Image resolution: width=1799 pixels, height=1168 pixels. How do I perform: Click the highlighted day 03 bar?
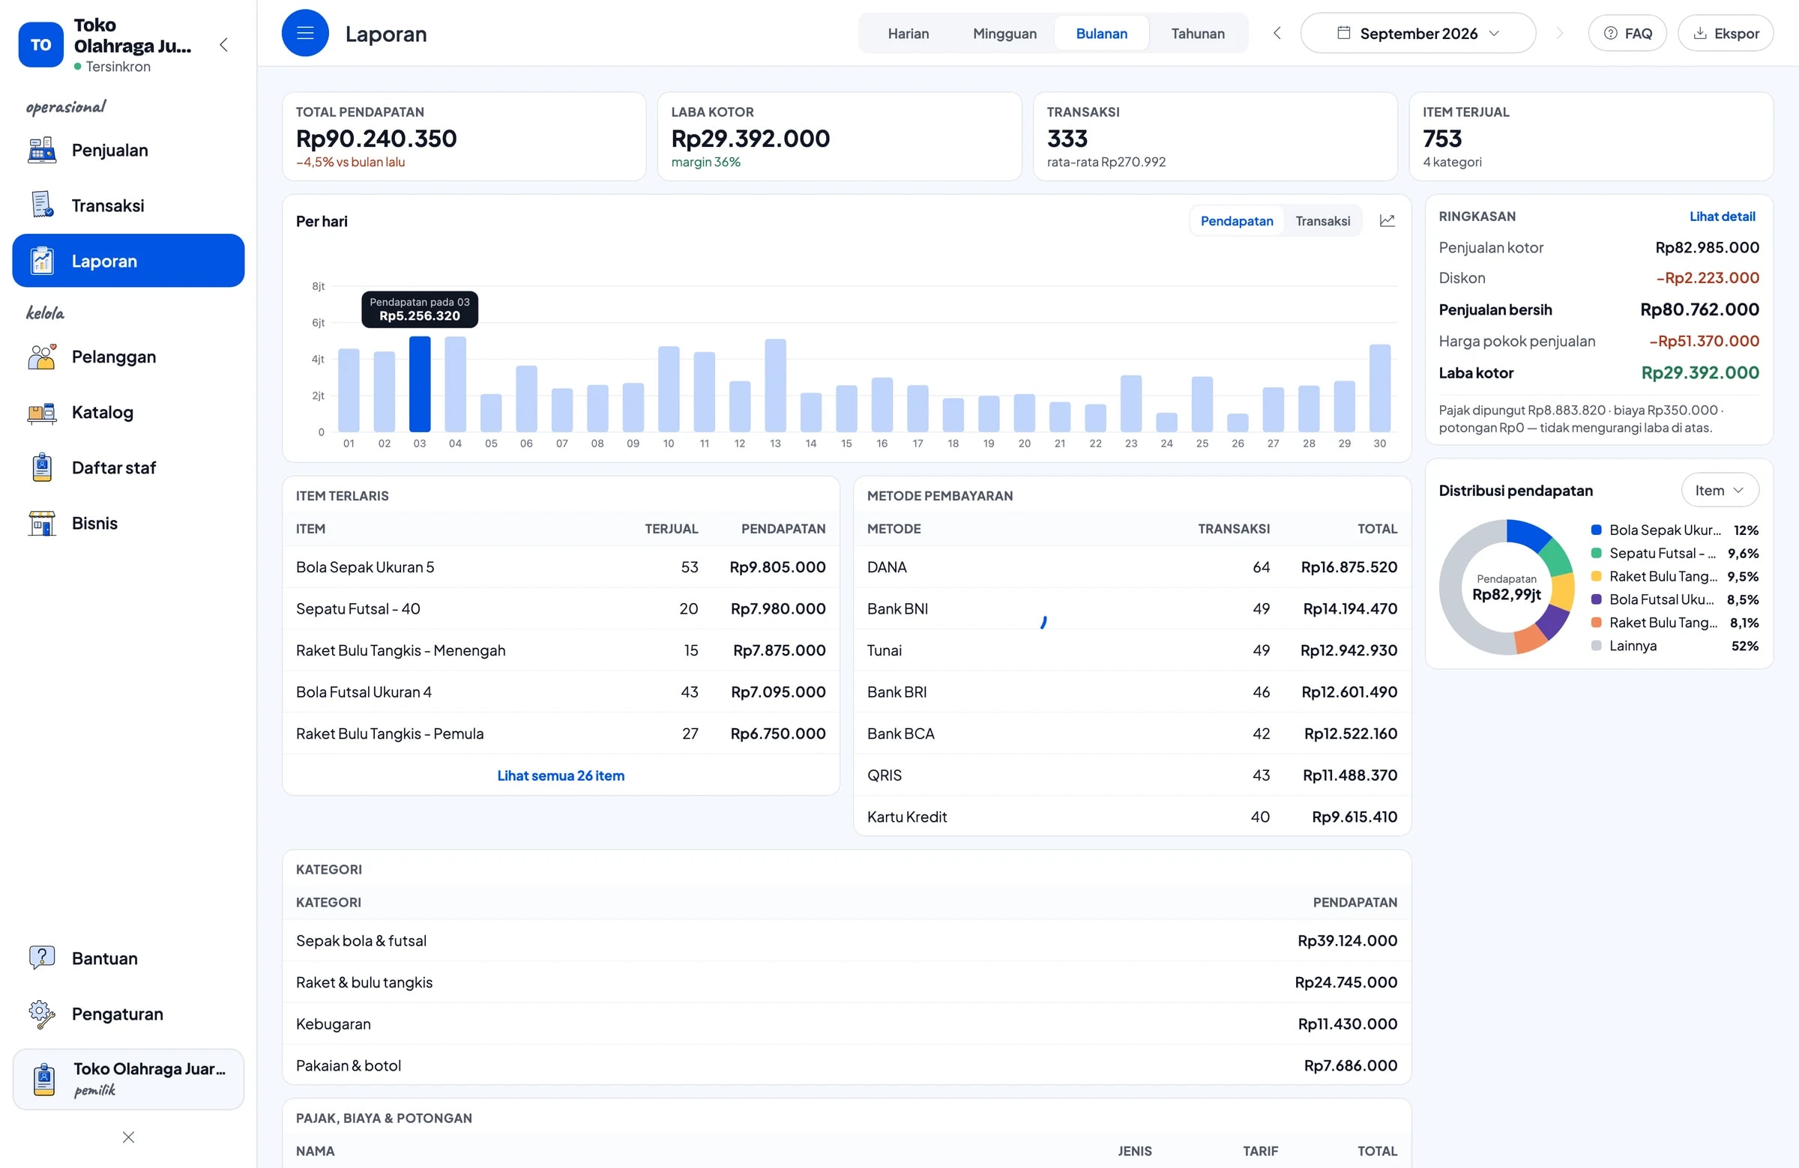420,384
